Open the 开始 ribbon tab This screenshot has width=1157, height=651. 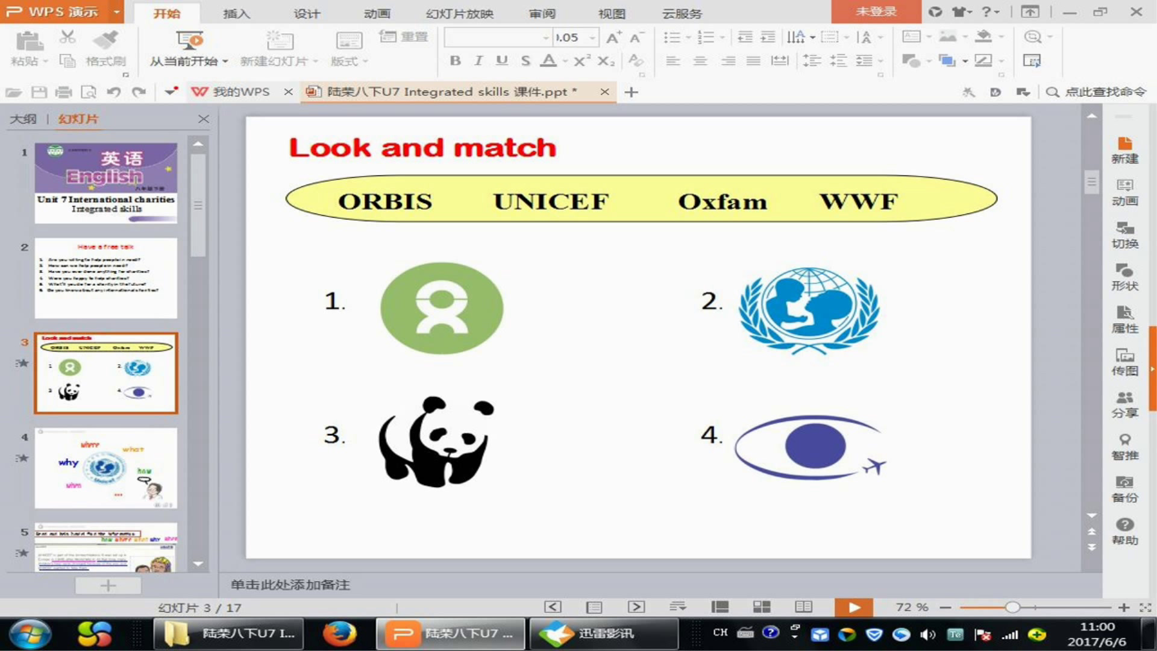166,13
